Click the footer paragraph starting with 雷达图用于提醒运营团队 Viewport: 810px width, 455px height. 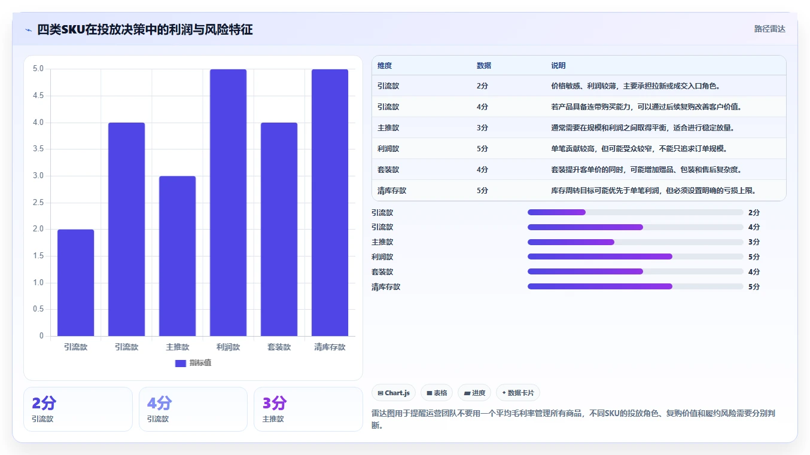(574, 420)
